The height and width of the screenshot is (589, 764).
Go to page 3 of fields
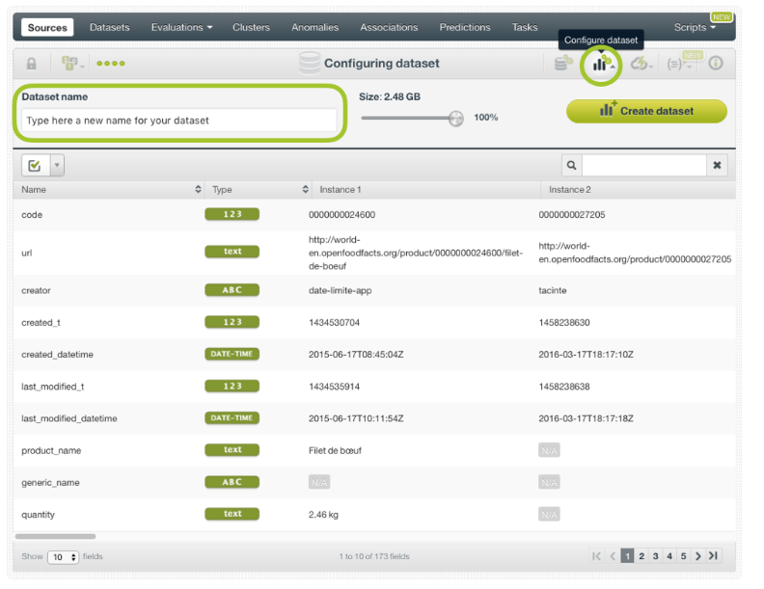(x=655, y=556)
